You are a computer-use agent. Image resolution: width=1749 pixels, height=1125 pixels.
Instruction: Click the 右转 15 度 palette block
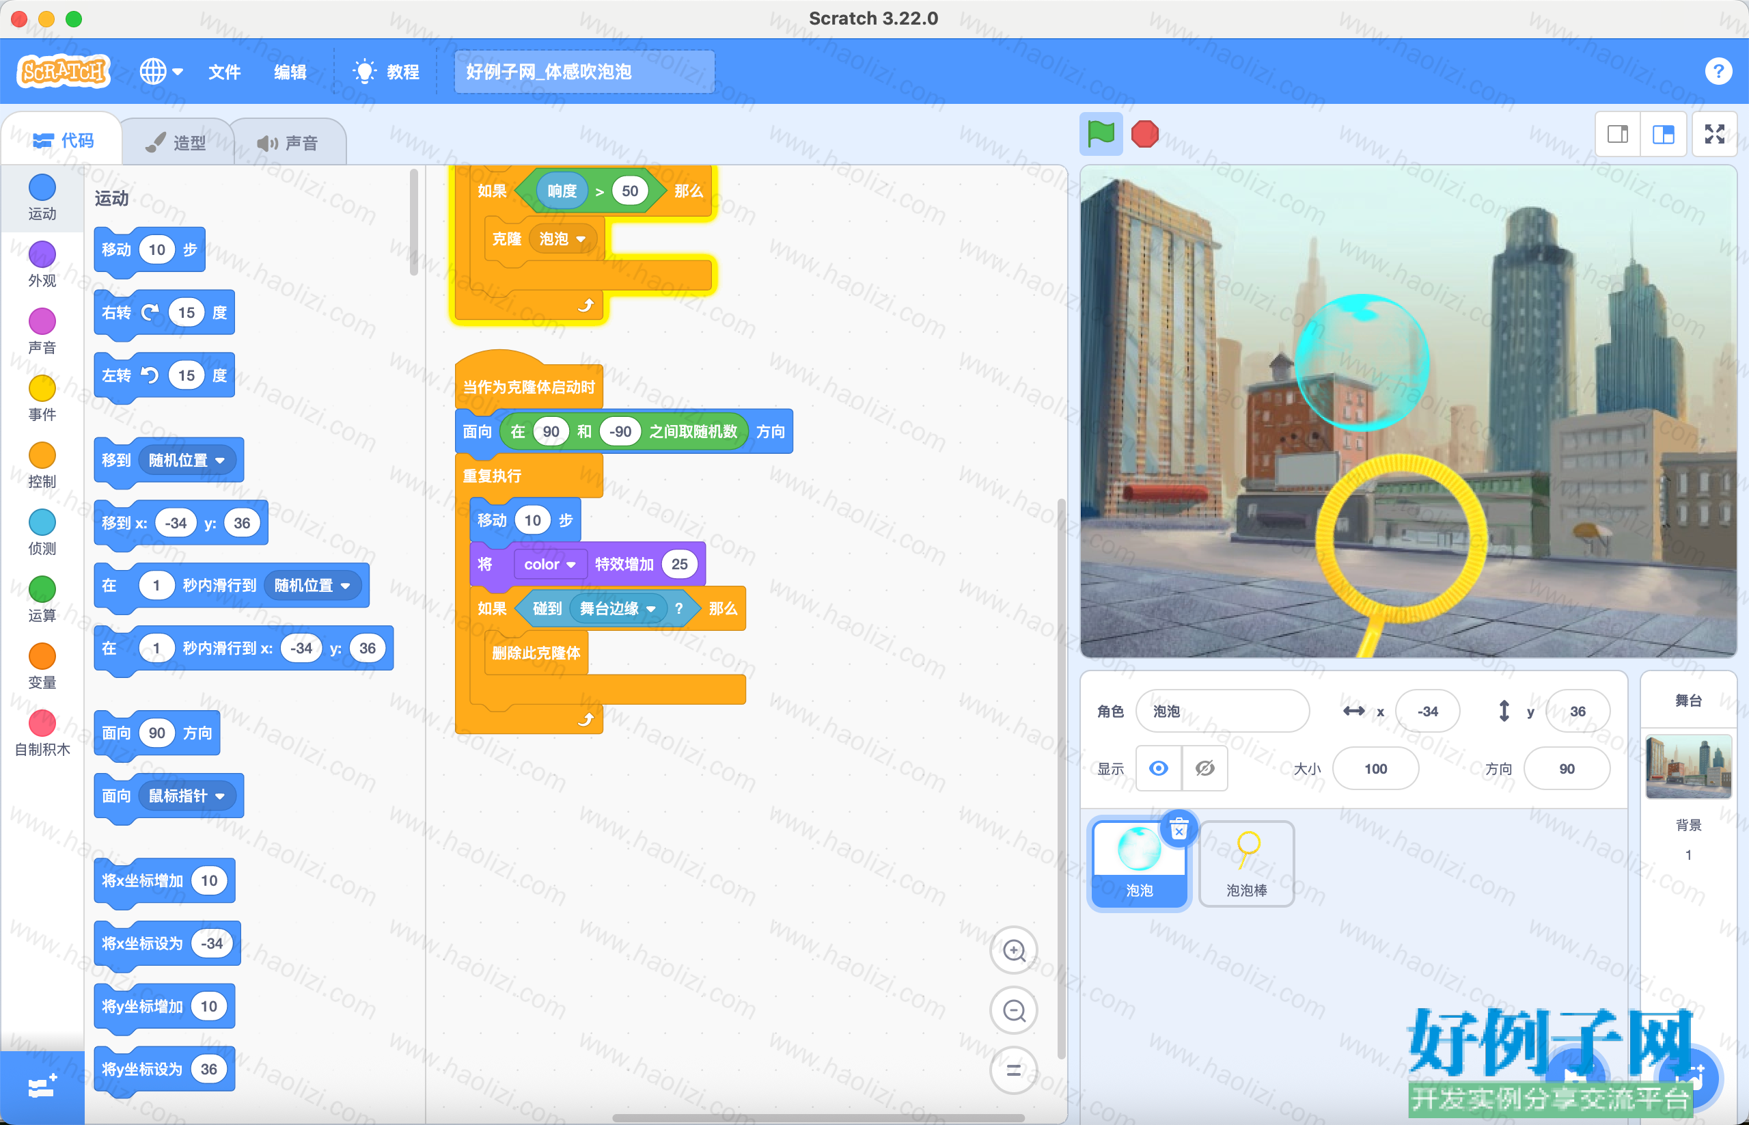coord(165,314)
